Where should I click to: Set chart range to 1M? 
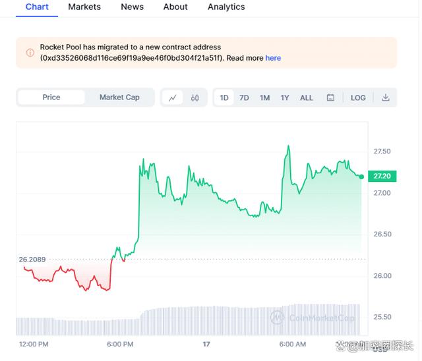(264, 97)
